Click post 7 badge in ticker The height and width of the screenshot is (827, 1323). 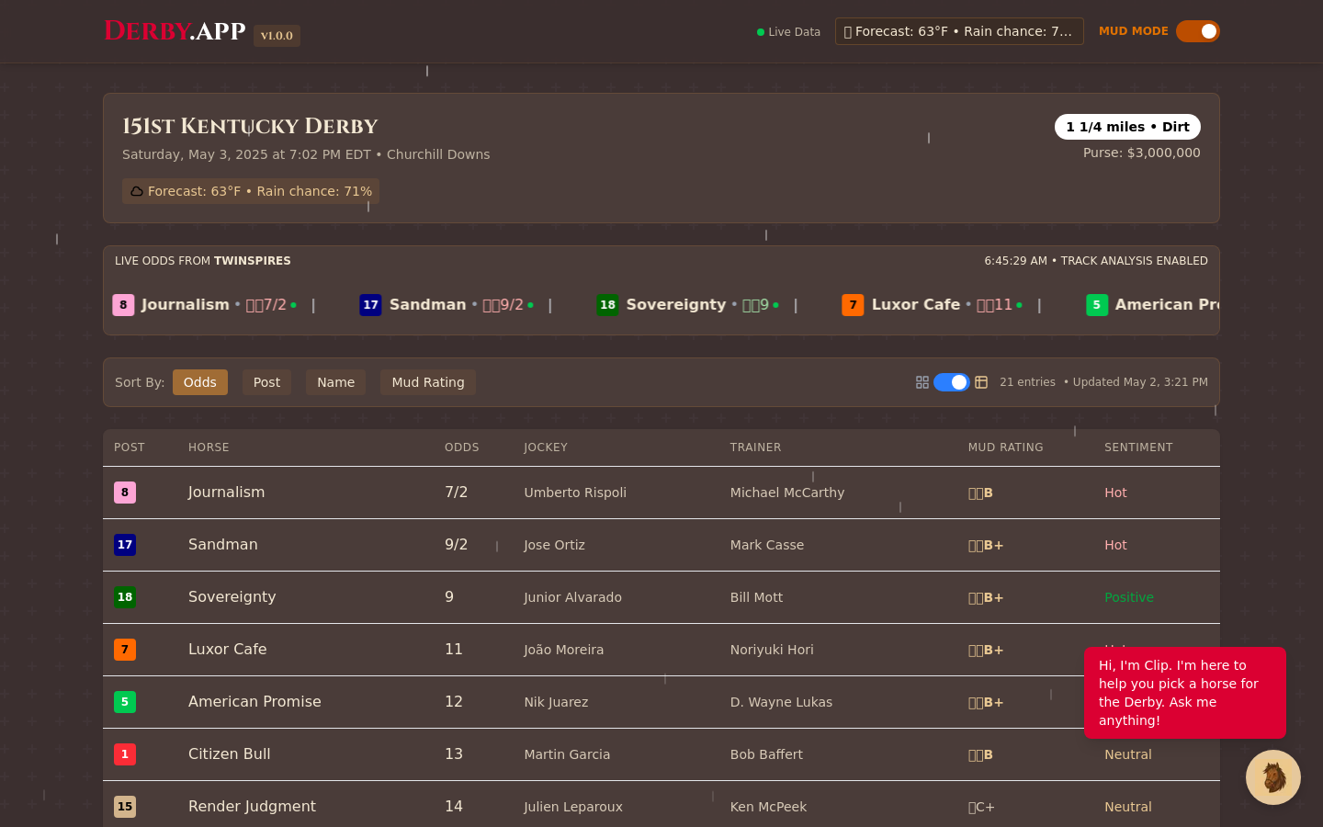point(853,305)
